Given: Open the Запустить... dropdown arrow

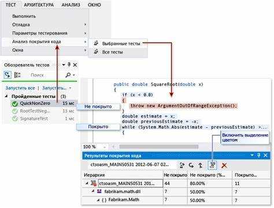Looking at the screenshot, I should [71, 88].
